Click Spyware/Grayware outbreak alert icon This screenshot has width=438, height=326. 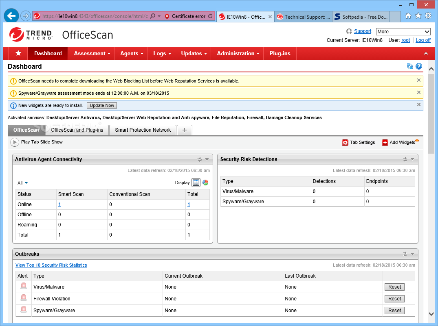click(x=24, y=309)
